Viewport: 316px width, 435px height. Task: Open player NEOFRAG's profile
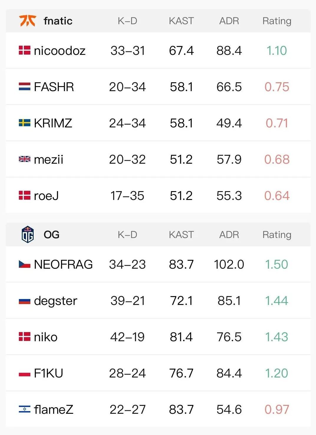pyautogui.click(x=63, y=265)
